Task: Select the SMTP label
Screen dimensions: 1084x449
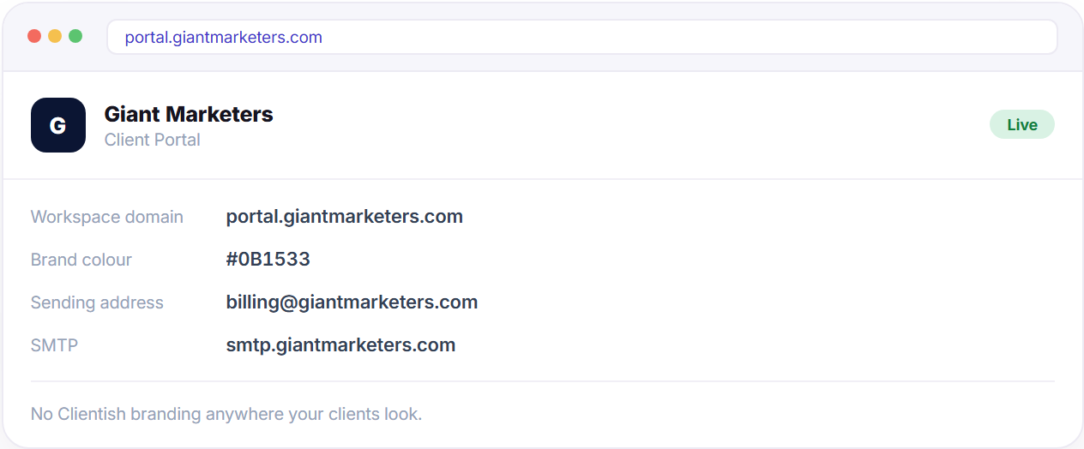Action: [x=54, y=345]
